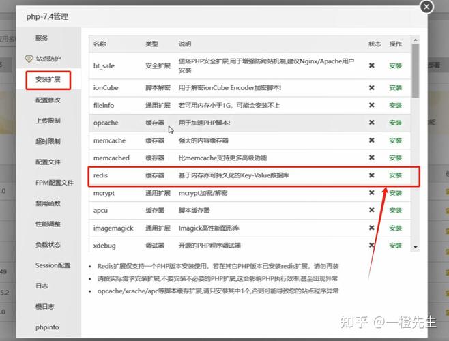449x341 pixels.
Task: Select the memcached extension name
Action: (x=111, y=158)
